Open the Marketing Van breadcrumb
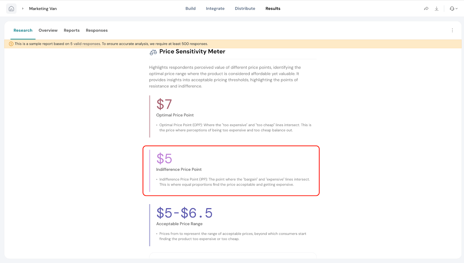 tap(43, 9)
